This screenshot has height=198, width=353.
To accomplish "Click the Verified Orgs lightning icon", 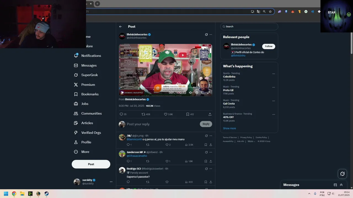I will pyautogui.click(x=76, y=133).
